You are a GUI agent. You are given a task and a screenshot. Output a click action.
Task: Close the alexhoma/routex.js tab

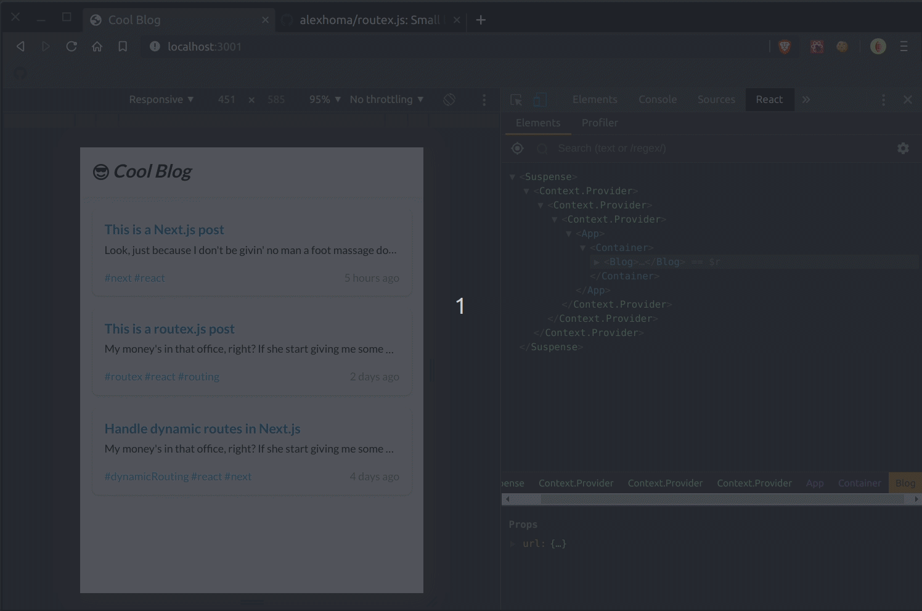(x=457, y=20)
